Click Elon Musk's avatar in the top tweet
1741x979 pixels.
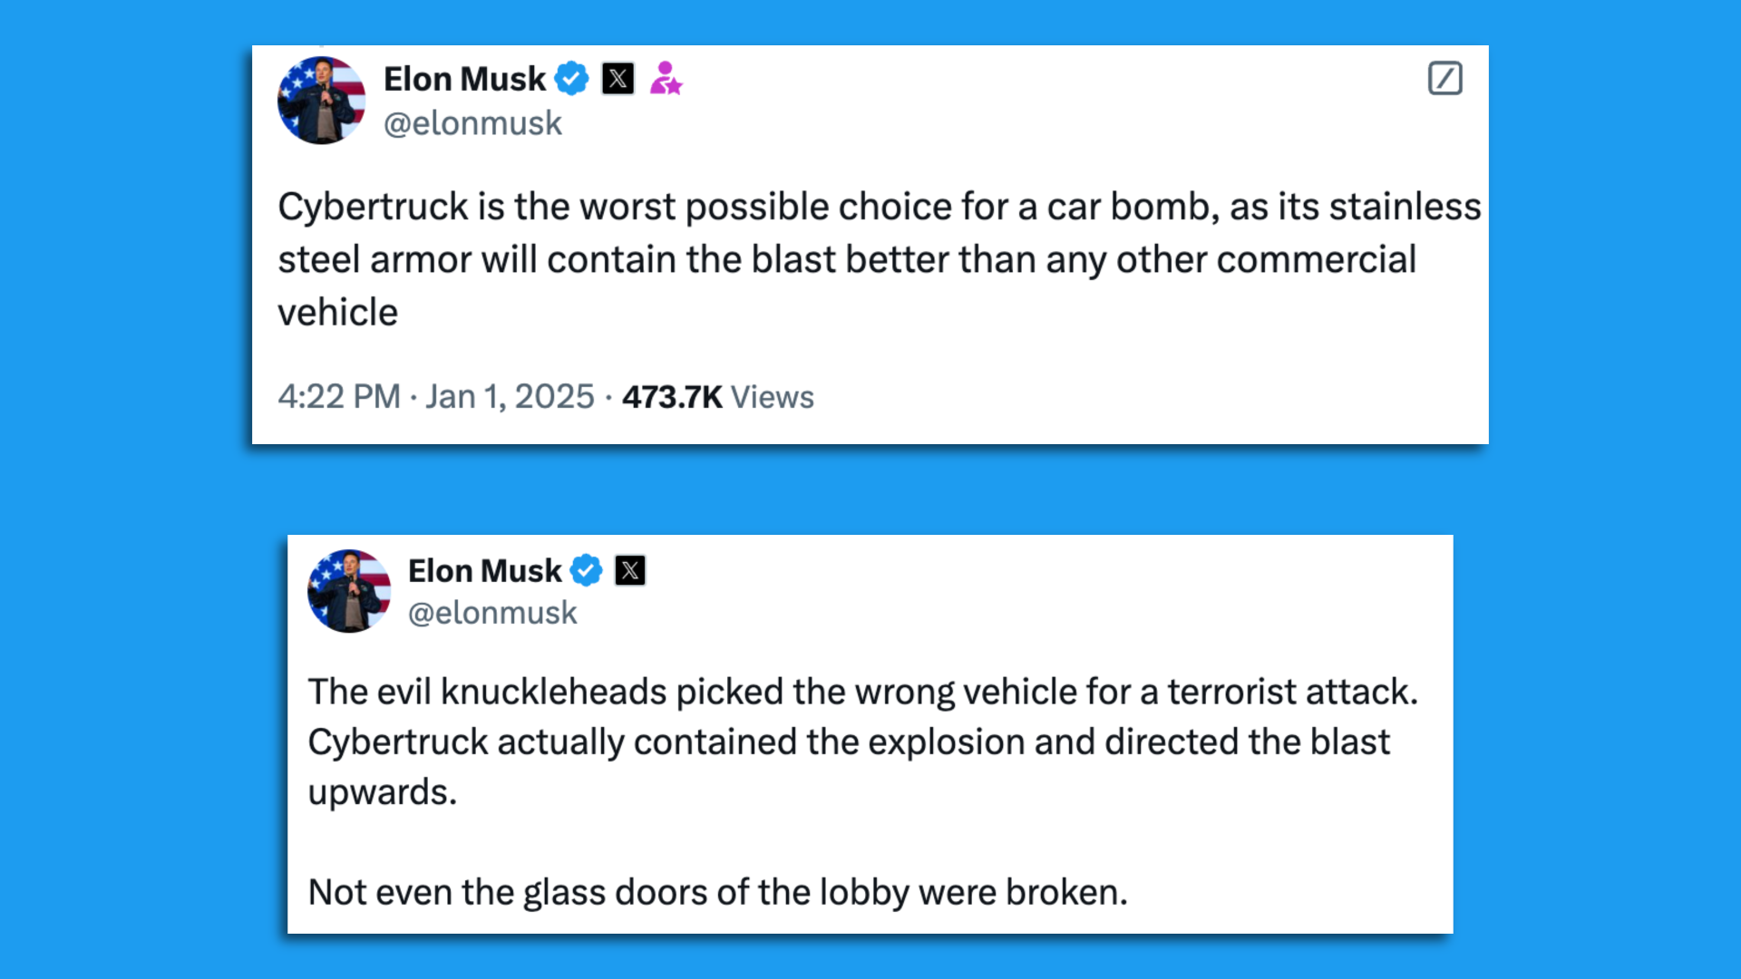pyautogui.click(x=320, y=101)
